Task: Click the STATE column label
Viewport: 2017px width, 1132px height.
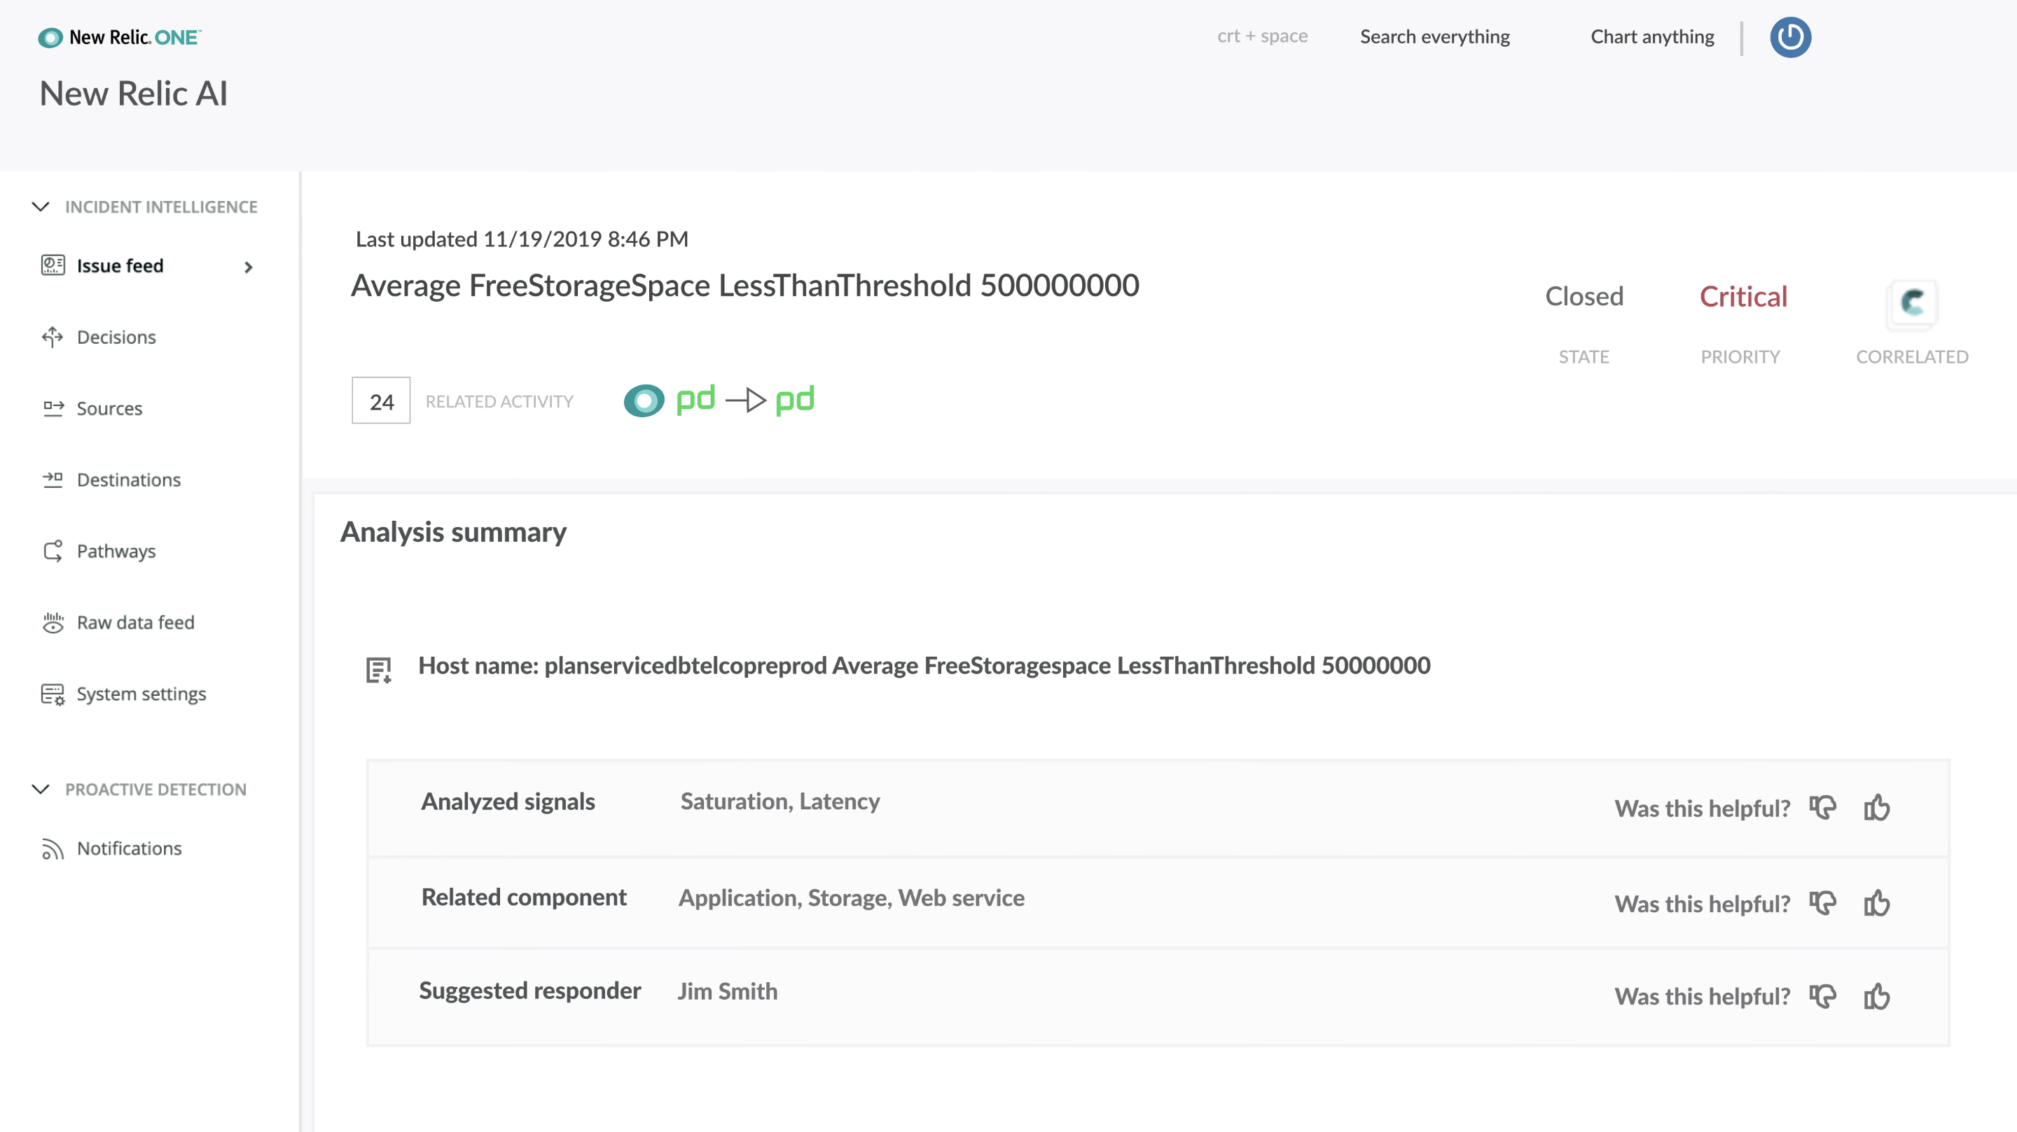Action: (1583, 356)
